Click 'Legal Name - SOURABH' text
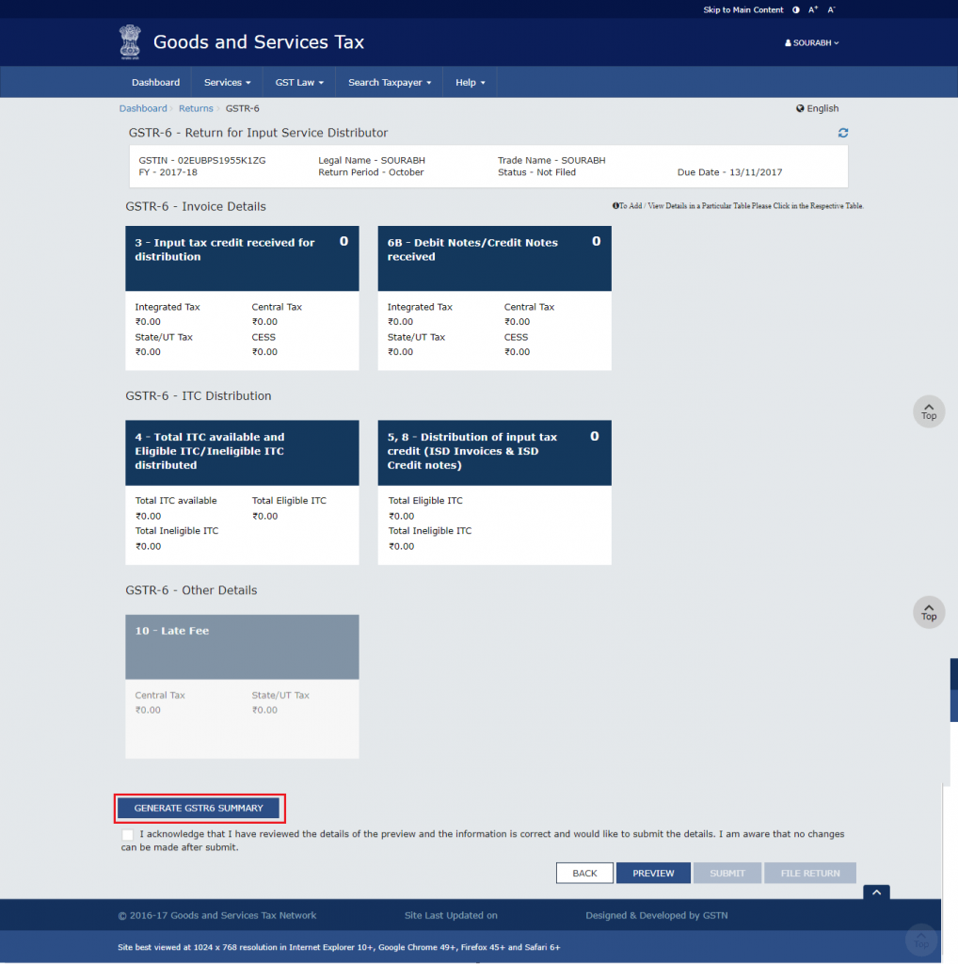This screenshot has width=958, height=964. pos(371,160)
